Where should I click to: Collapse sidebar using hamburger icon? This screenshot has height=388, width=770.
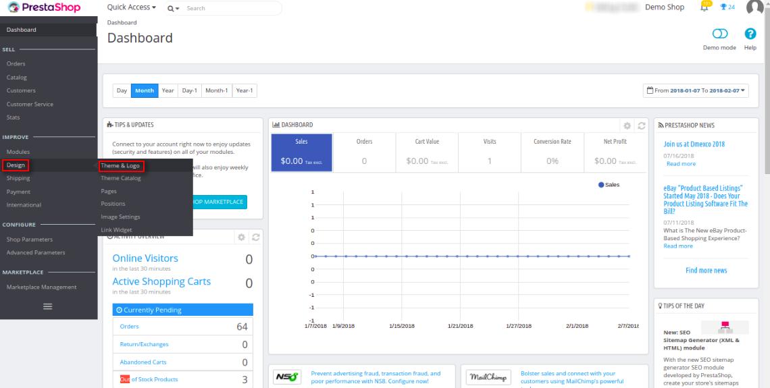coord(48,306)
